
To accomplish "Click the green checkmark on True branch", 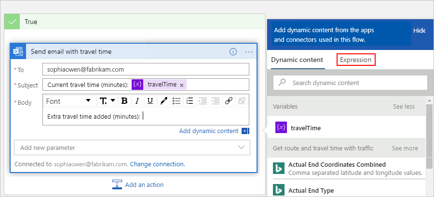I will tap(12, 22).
